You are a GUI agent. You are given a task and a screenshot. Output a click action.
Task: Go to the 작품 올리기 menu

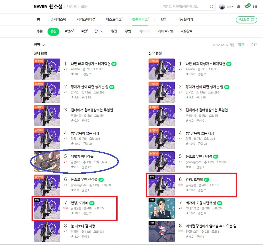coord(185,19)
